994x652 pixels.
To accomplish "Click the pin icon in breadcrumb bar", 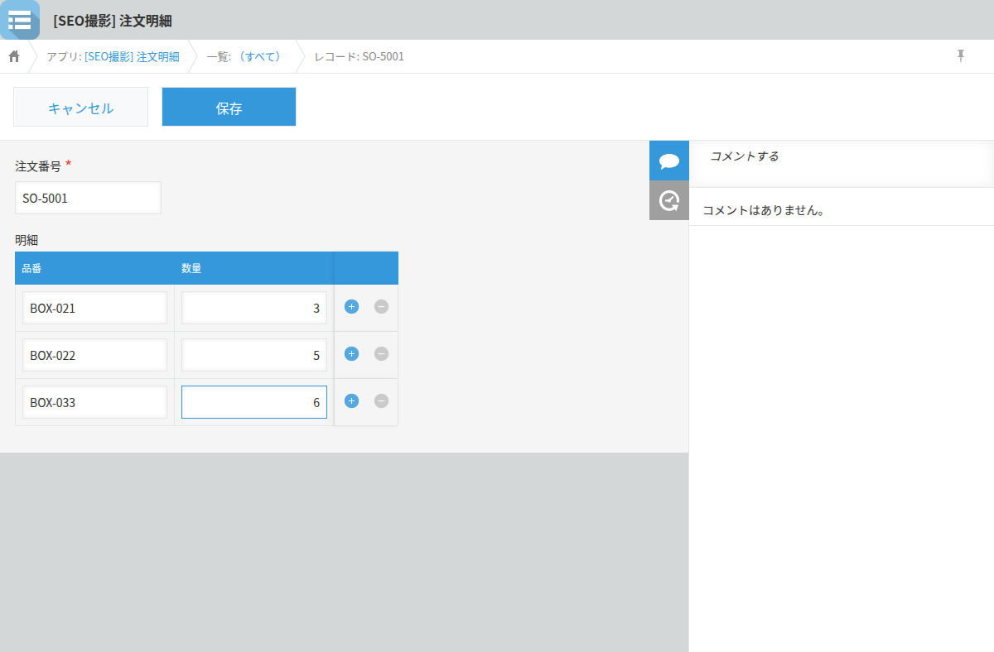I will (x=961, y=55).
